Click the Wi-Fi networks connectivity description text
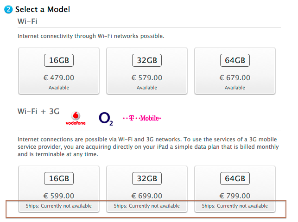This screenshot has height=222, width=298. (x=91, y=36)
